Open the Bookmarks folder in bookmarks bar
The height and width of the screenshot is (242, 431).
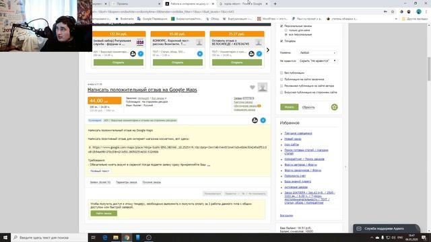click(x=124, y=19)
